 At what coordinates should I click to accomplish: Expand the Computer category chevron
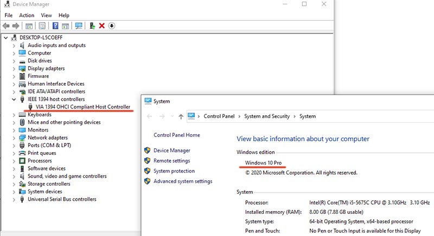click(x=14, y=53)
